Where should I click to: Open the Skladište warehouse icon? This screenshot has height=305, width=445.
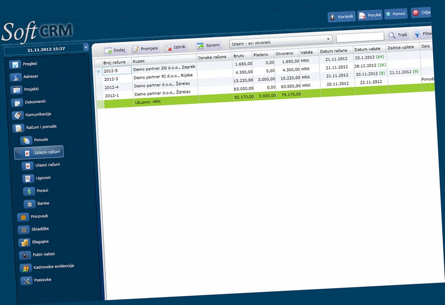pos(24,230)
